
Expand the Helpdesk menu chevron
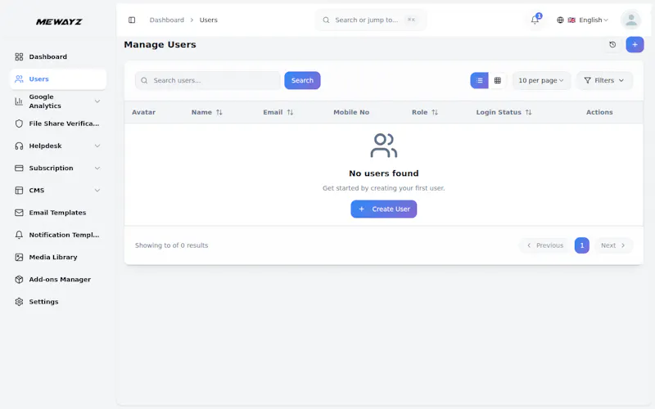97,146
